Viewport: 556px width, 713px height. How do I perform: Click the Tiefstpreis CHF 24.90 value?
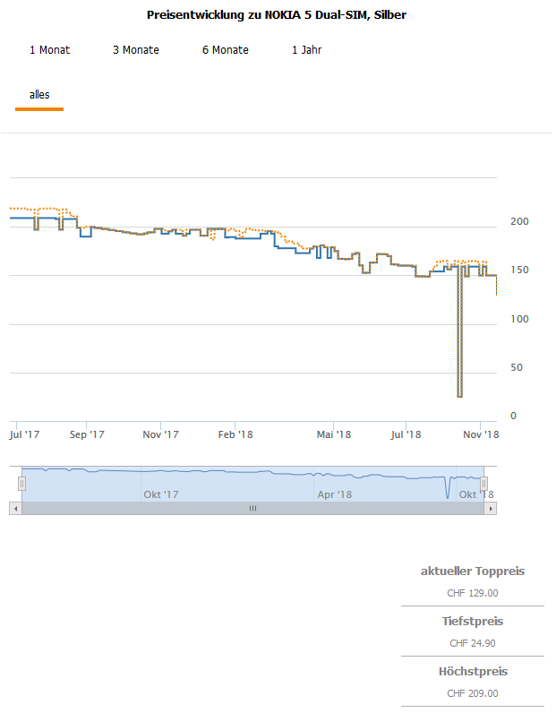(x=473, y=643)
